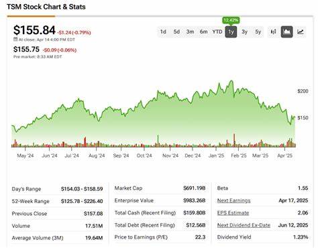Switch to line chart icon
This screenshot has height=248, width=318.
[x=301, y=32]
